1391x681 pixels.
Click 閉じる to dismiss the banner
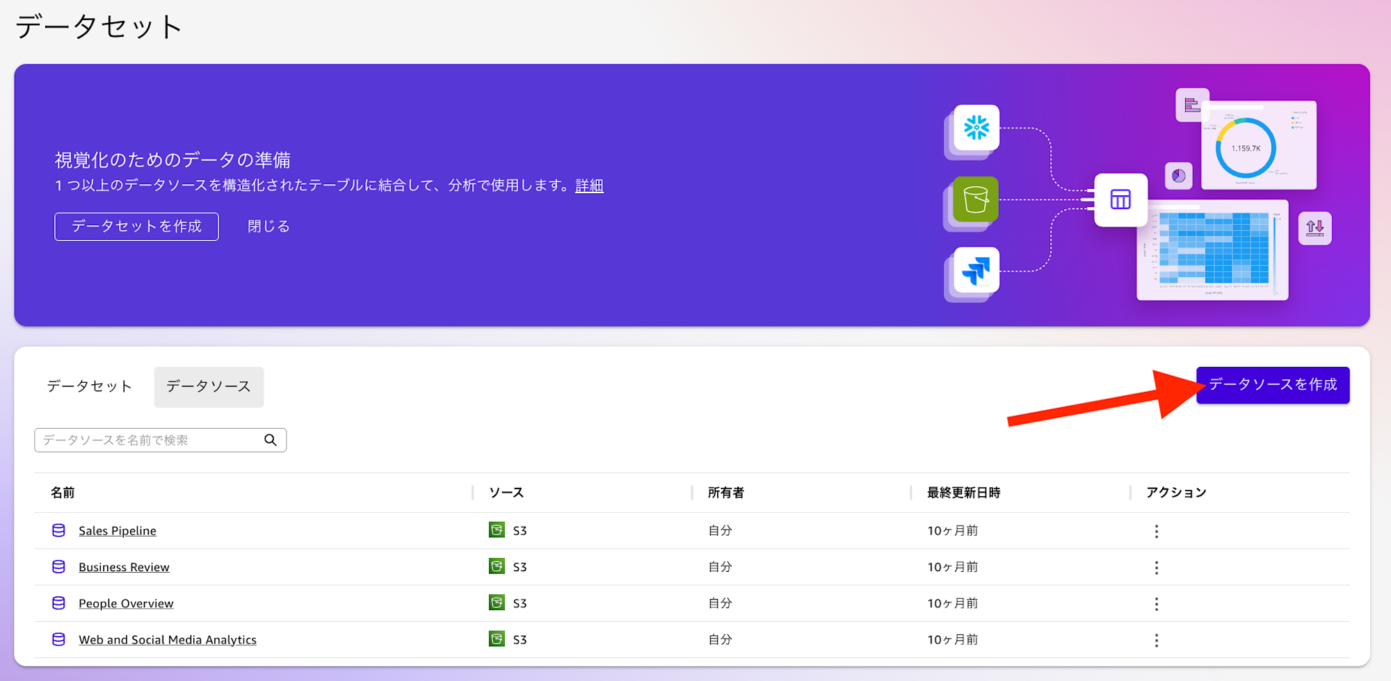click(x=267, y=226)
